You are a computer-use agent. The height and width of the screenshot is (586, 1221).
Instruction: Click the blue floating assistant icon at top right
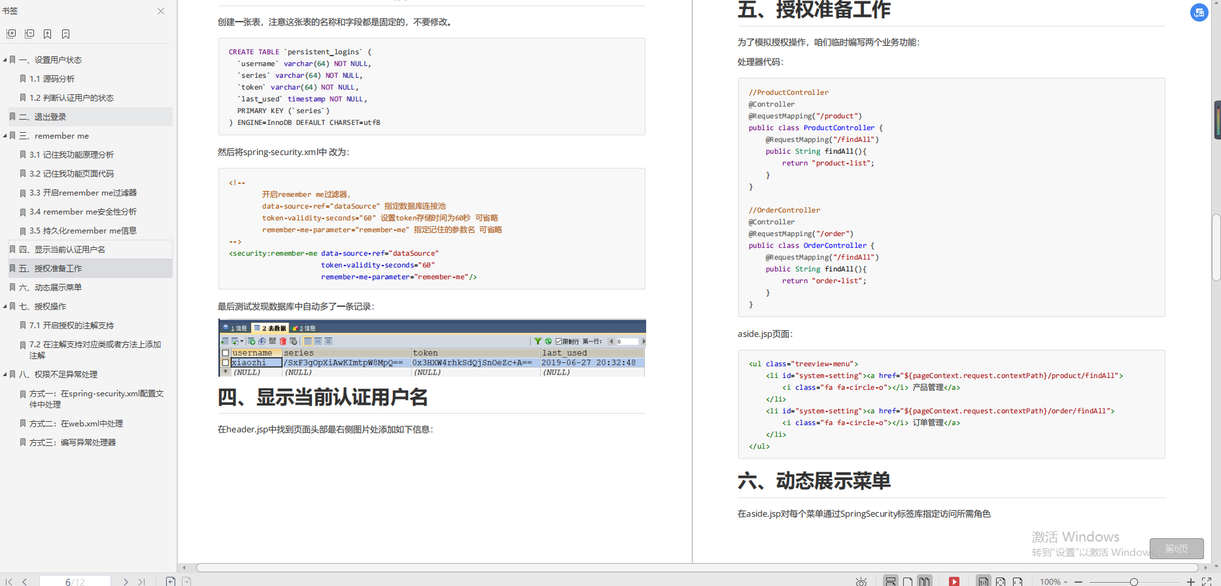click(x=1199, y=12)
